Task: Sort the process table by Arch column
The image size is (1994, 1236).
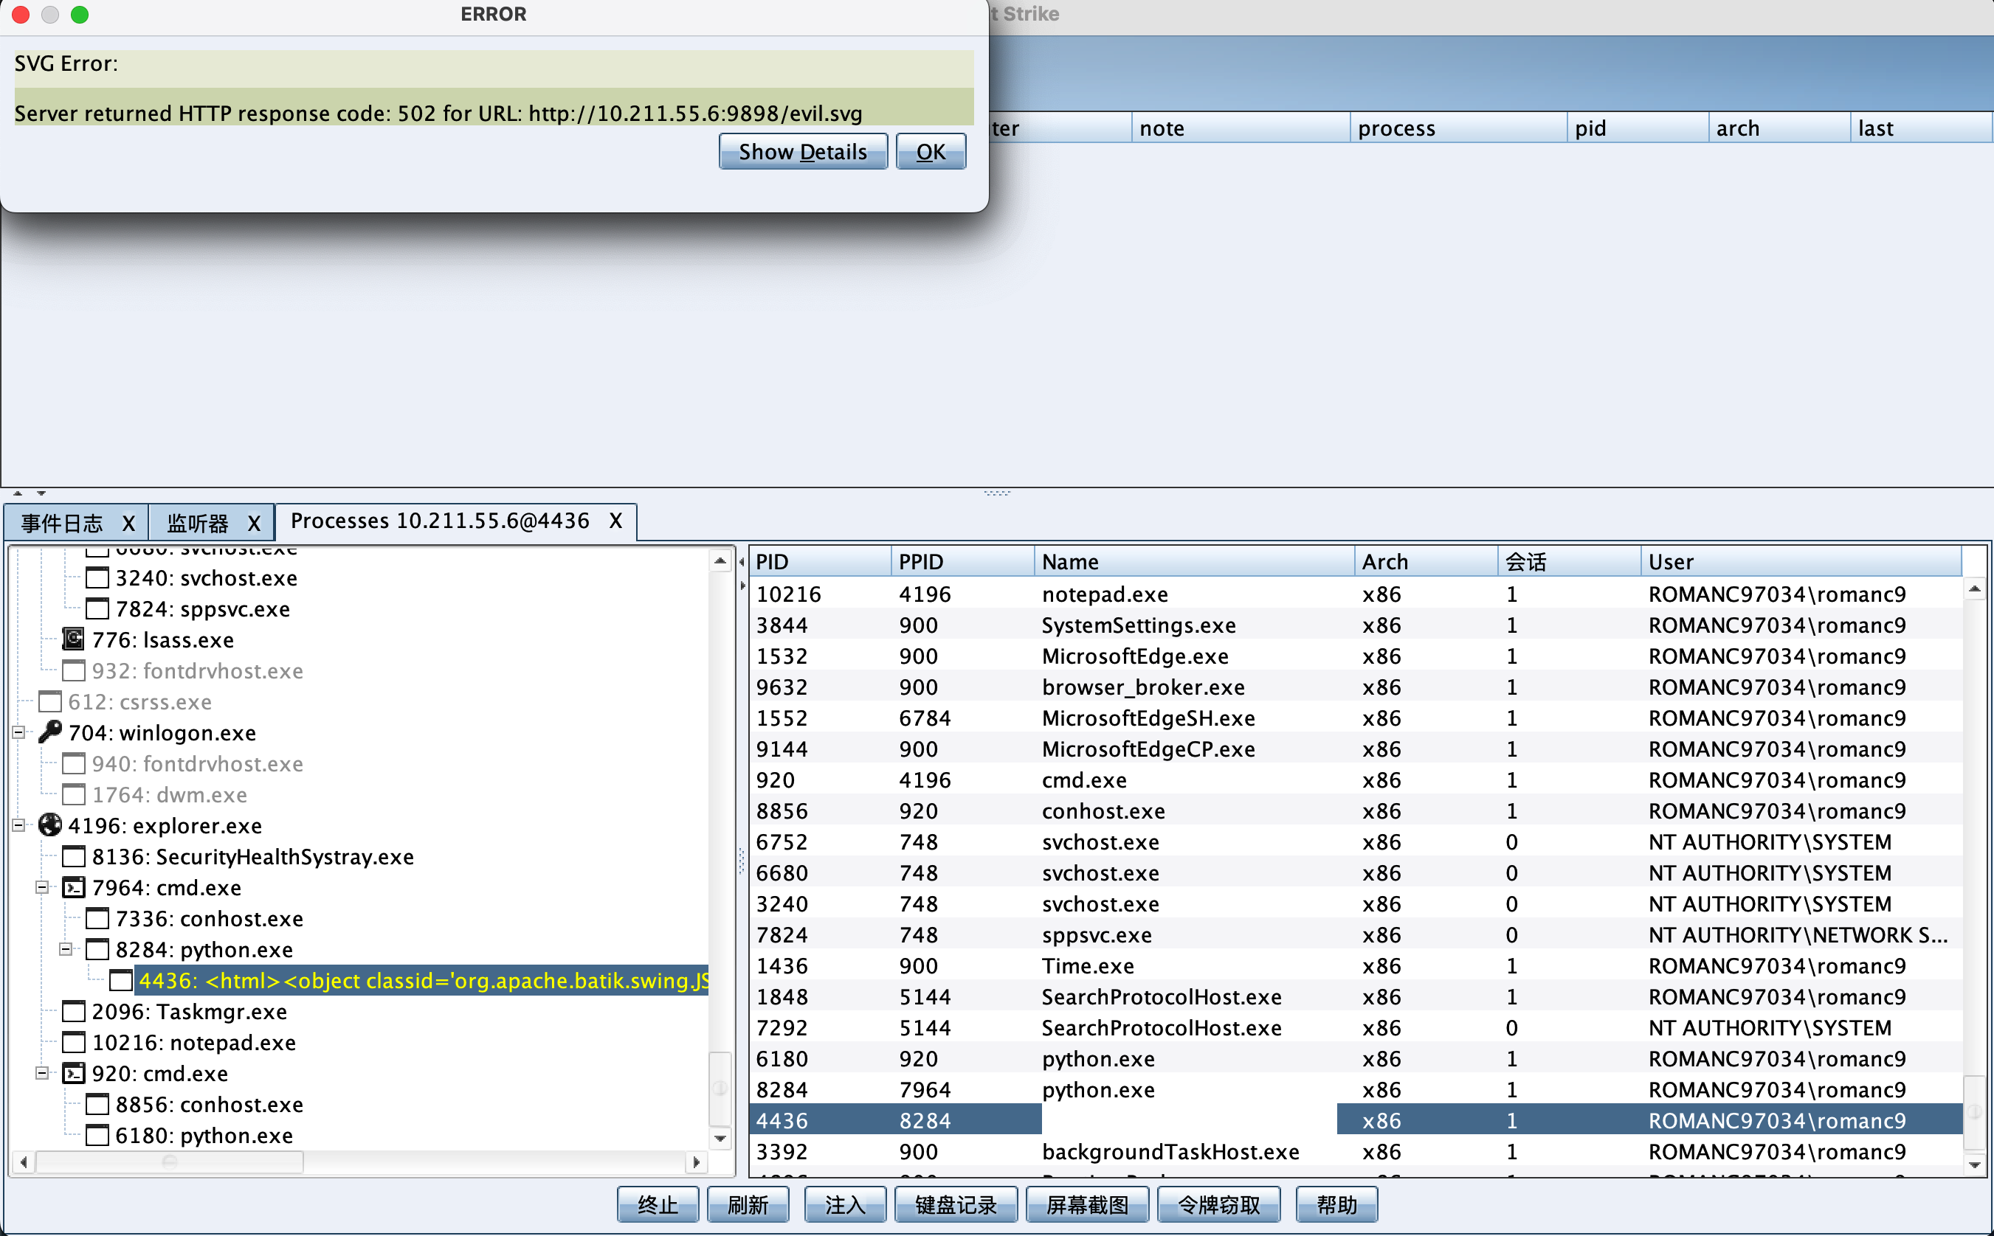Action: pyautogui.click(x=1426, y=562)
